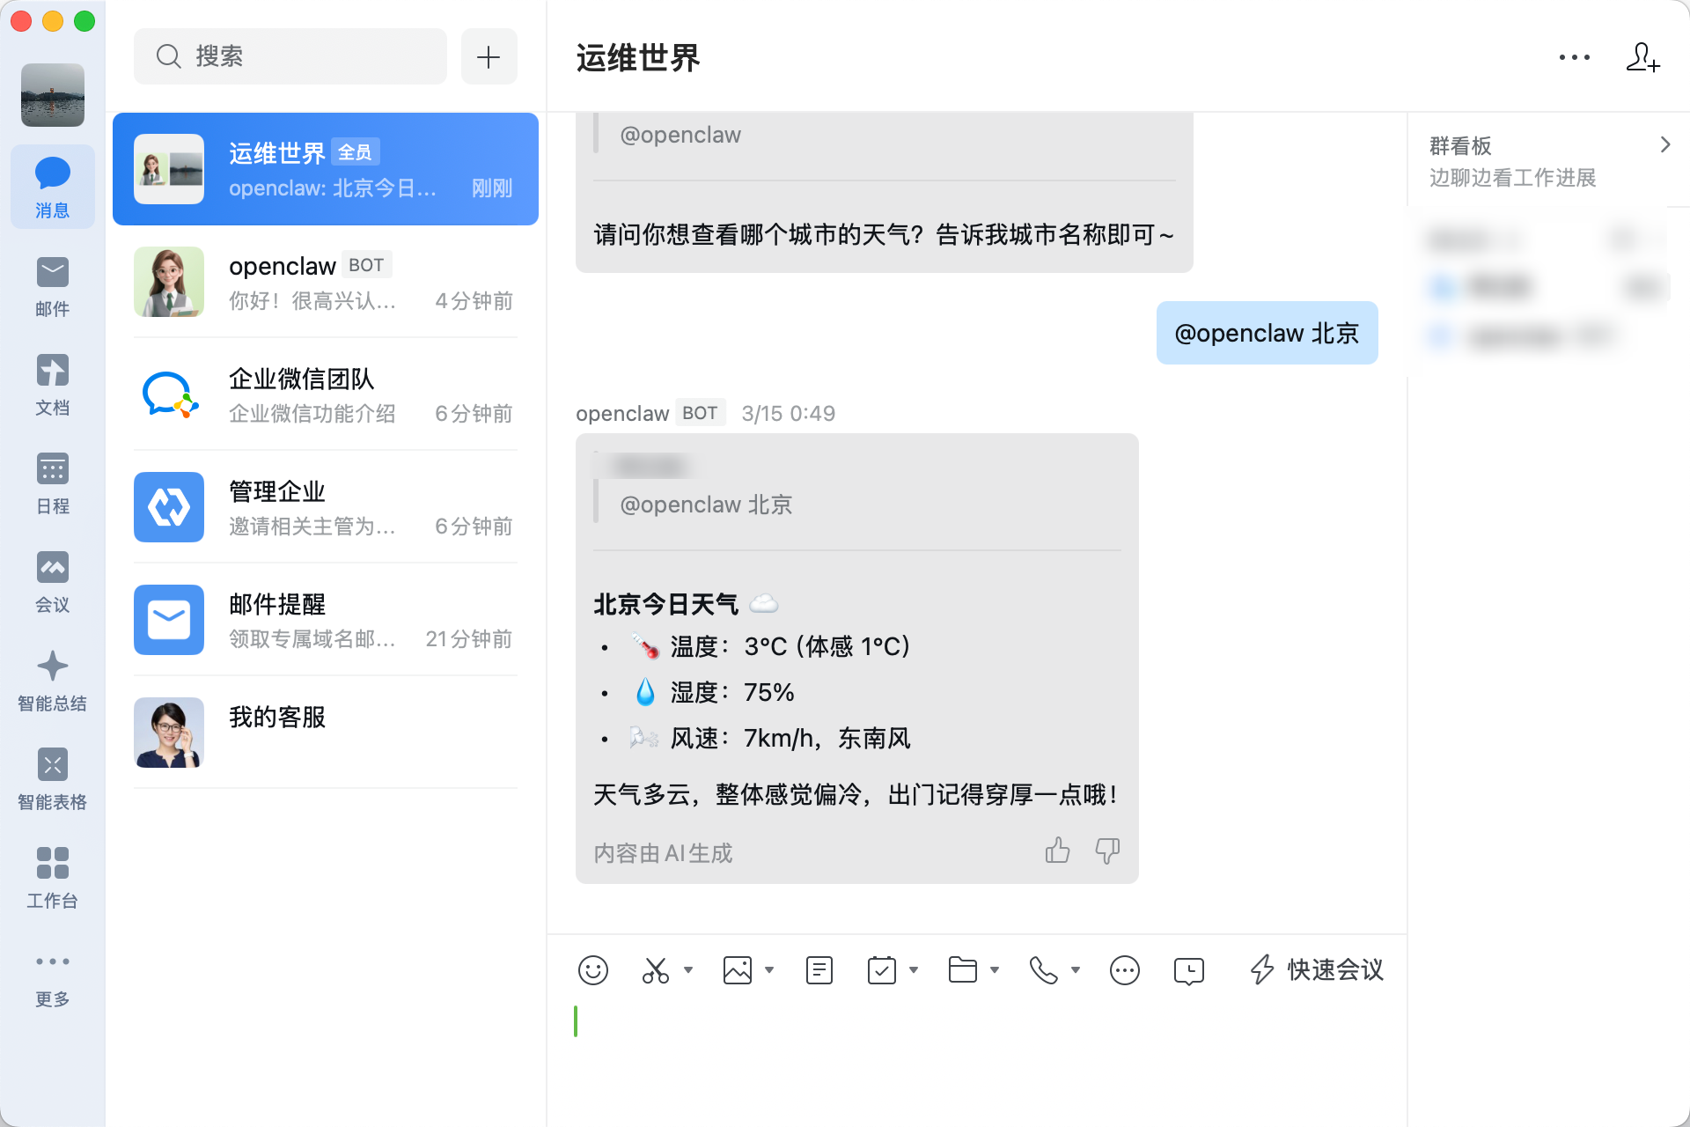This screenshot has height=1127, width=1690.
Task: Start a 快速会议 quick meeting
Action: 1317,970
